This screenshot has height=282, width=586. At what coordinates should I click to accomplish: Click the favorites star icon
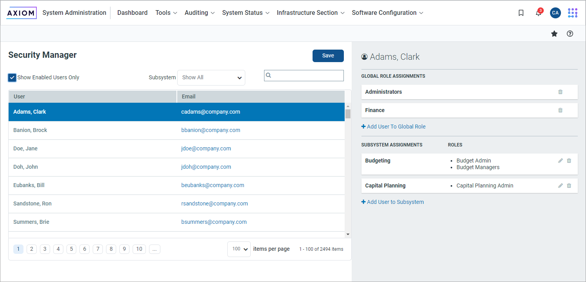click(x=554, y=34)
